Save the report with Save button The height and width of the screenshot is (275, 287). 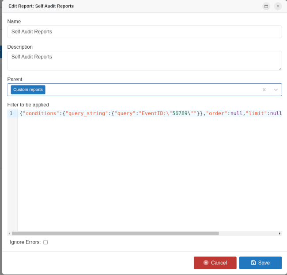tap(260, 263)
